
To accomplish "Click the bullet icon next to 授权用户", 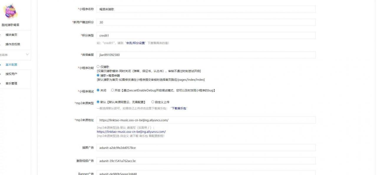I will coord(1,73).
